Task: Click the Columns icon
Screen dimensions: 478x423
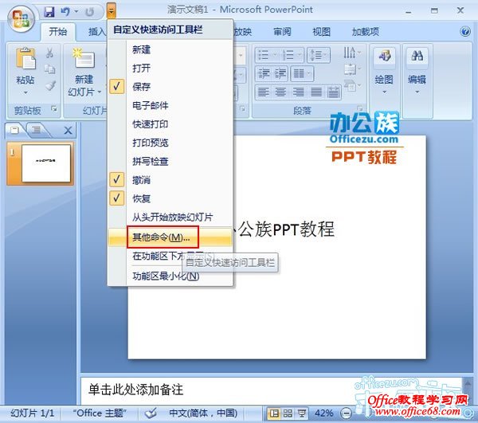Action: coord(299,73)
